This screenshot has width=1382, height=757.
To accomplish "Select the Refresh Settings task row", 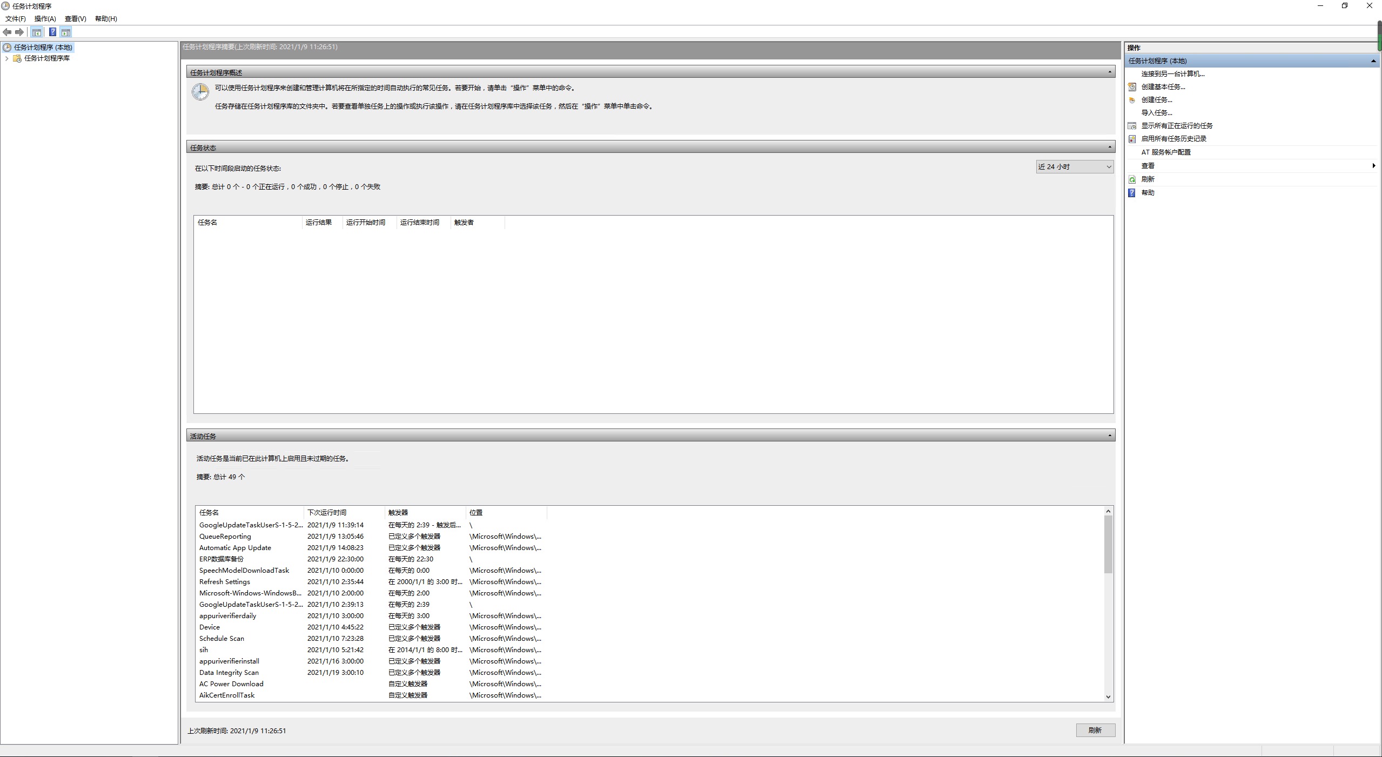I will [x=371, y=582].
